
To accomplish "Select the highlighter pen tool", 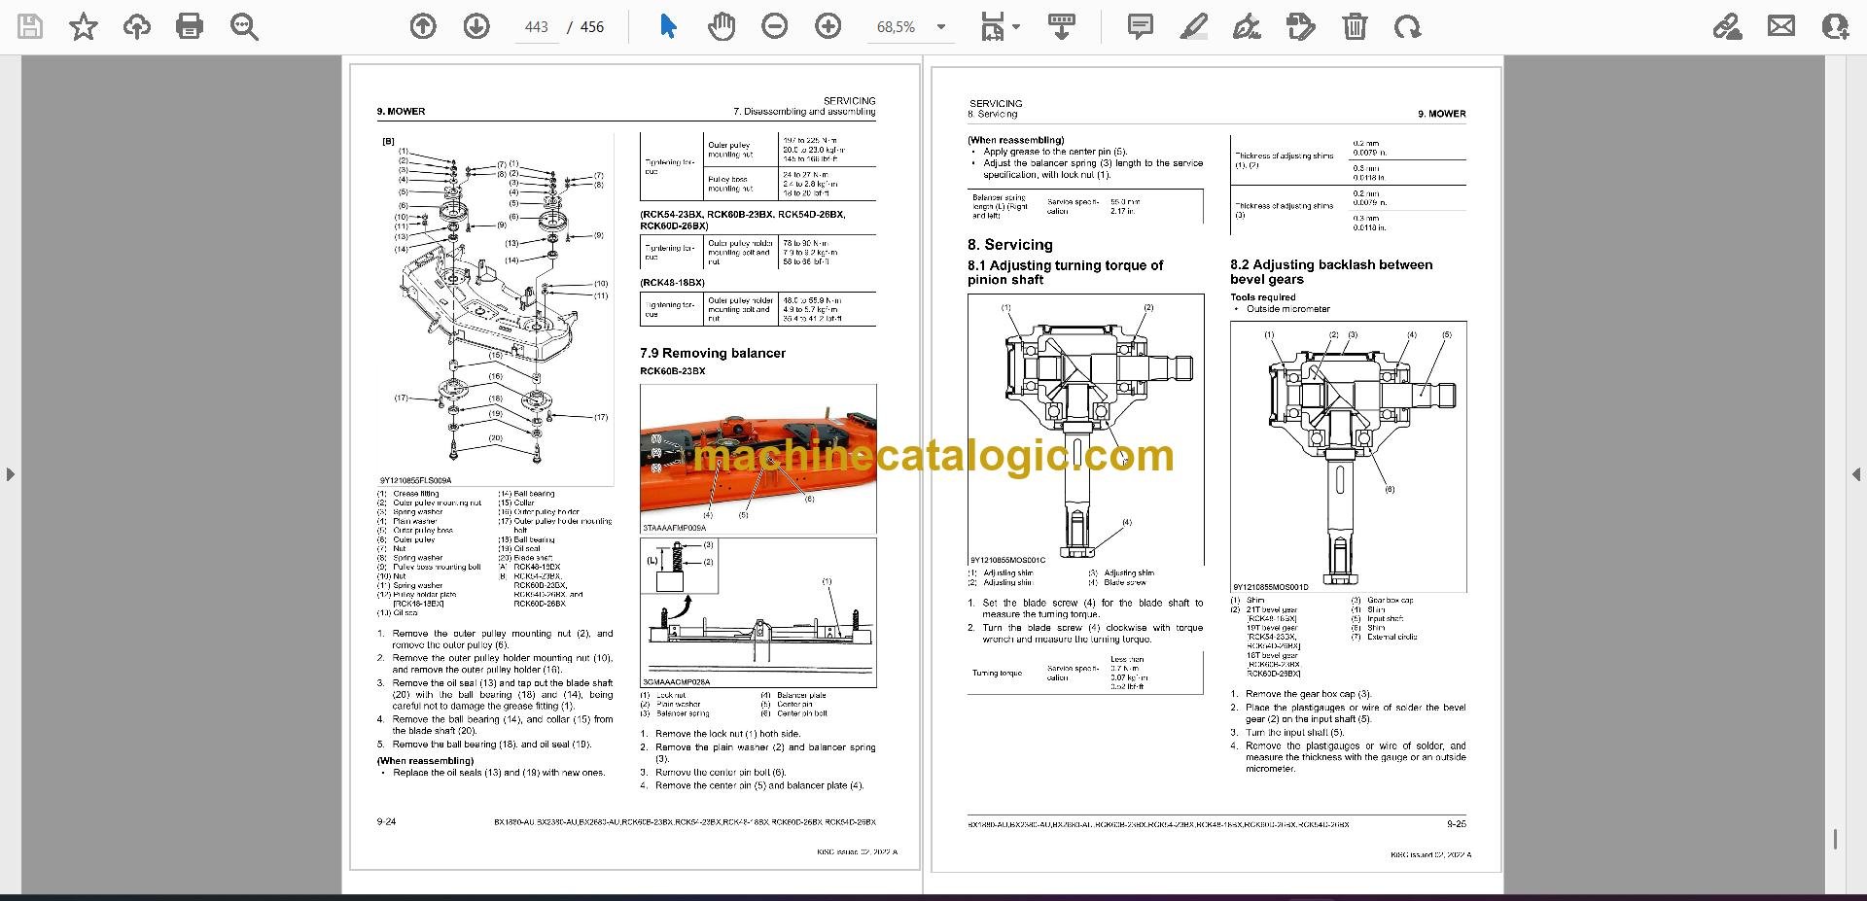I will click(x=1193, y=26).
